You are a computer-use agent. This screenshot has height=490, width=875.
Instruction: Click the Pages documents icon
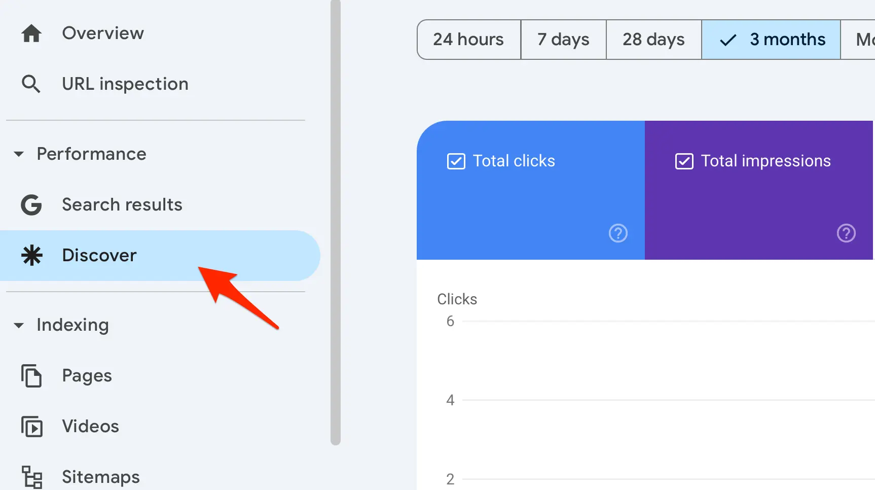[x=31, y=376]
